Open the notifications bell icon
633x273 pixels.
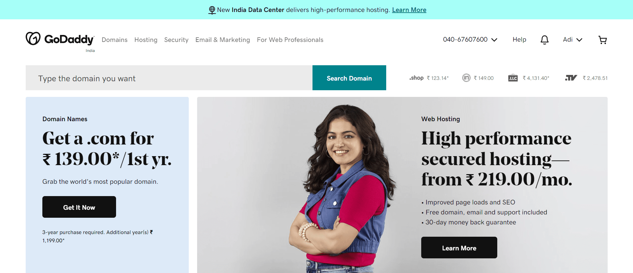(544, 40)
